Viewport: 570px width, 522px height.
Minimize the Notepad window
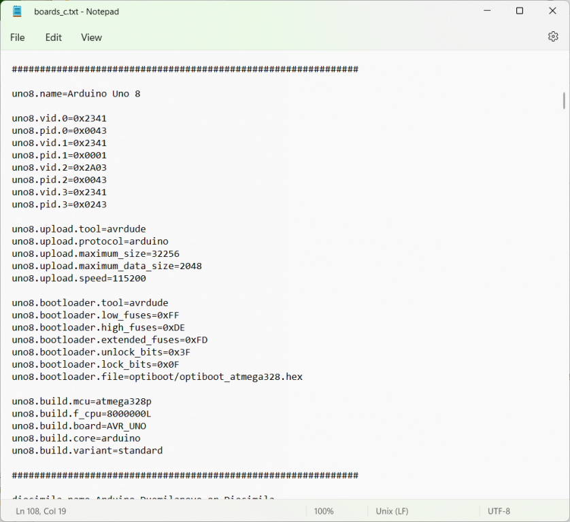click(x=488, y=11)
